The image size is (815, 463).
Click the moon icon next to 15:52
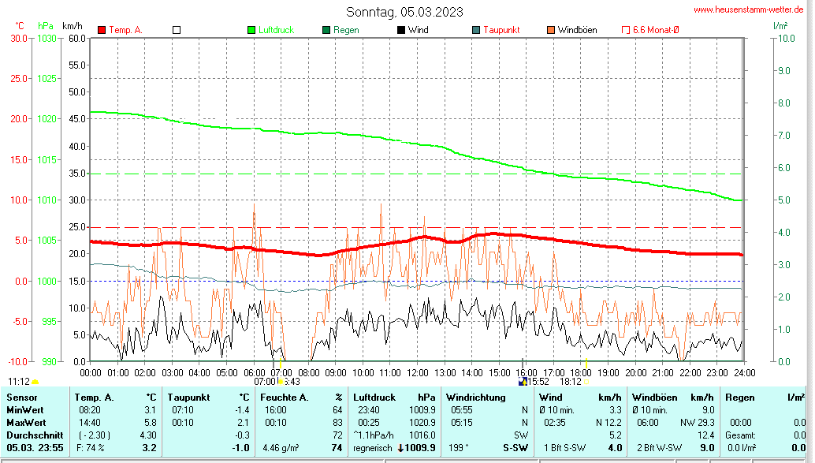tap(522, 382)
